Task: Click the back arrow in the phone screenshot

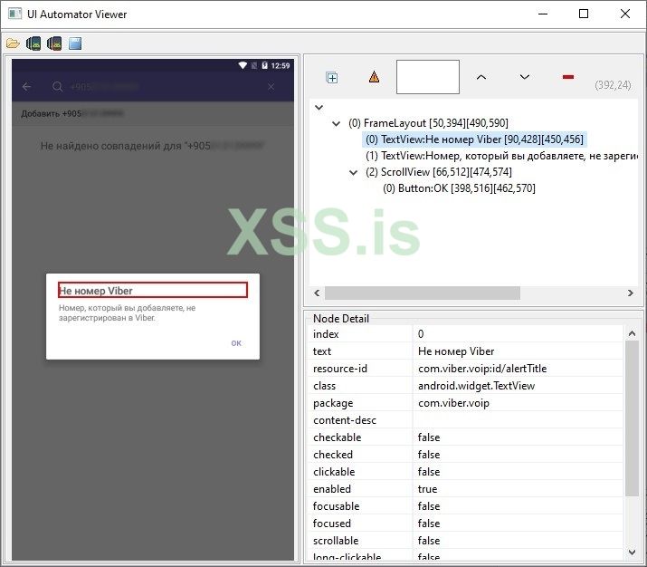Action: coord(26,87)
